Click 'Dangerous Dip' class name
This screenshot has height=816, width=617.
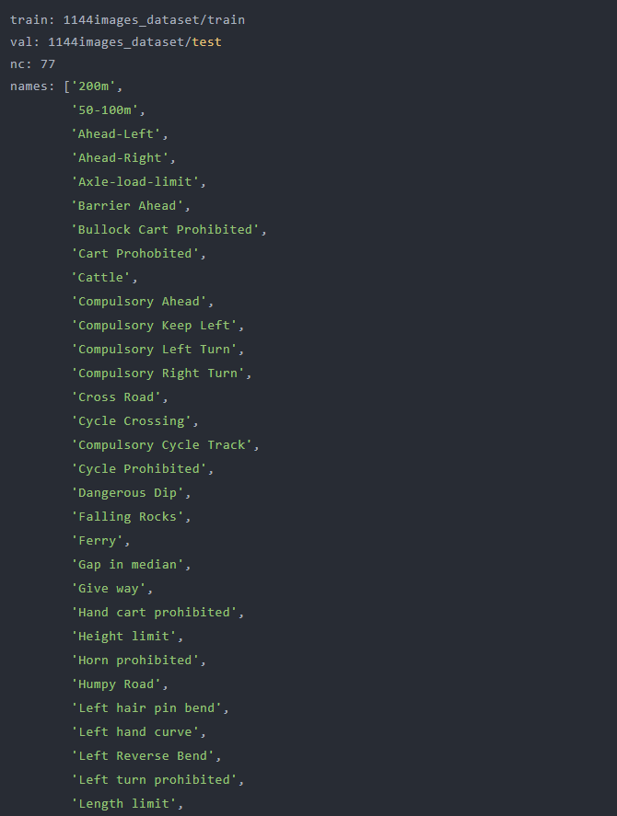[x=127, y=493]
